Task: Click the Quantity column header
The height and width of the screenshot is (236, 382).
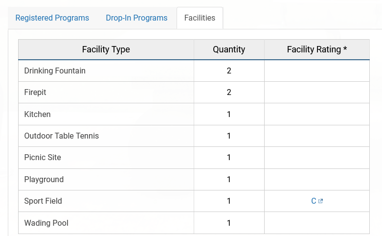Action: click(229, 49)
